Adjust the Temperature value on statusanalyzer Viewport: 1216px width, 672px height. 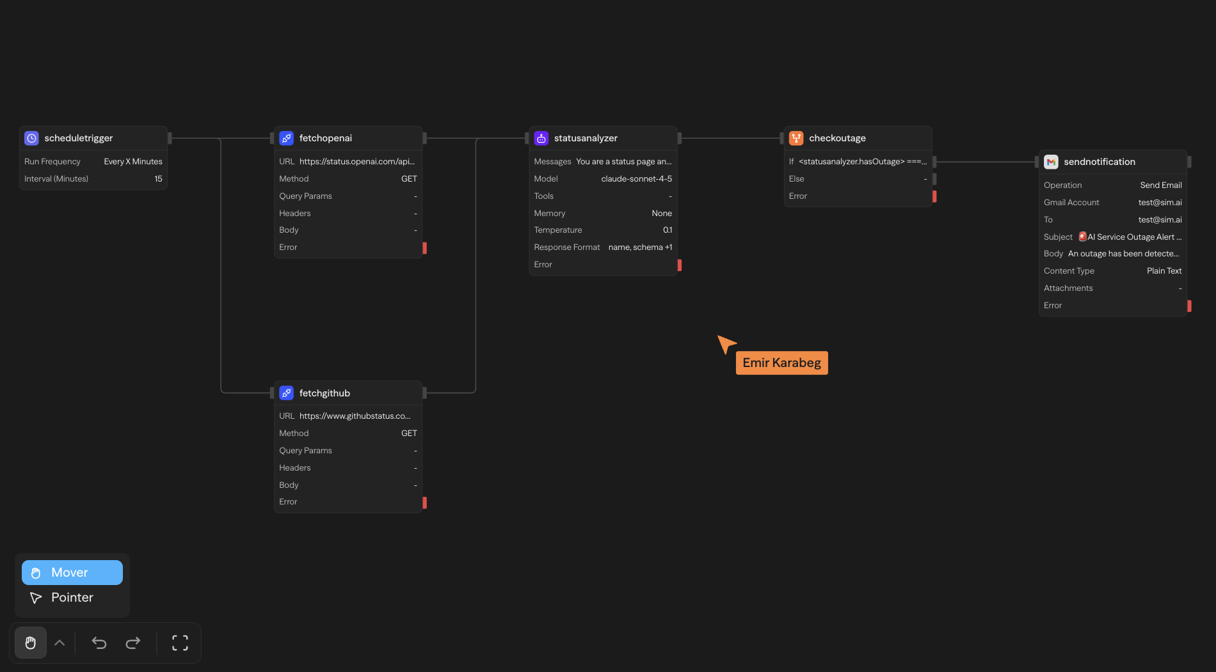click(x=668, y=230)
